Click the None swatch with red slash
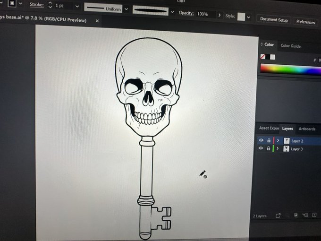 point(263,57)
